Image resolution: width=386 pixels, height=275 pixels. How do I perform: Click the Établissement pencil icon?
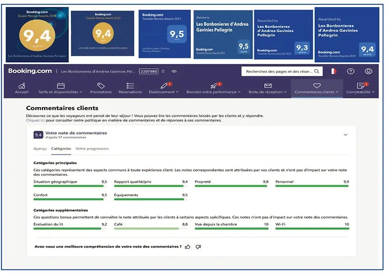[x=164, y=86]
